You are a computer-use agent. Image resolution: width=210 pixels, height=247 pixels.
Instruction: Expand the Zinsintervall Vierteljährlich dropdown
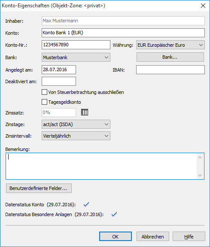76,136
